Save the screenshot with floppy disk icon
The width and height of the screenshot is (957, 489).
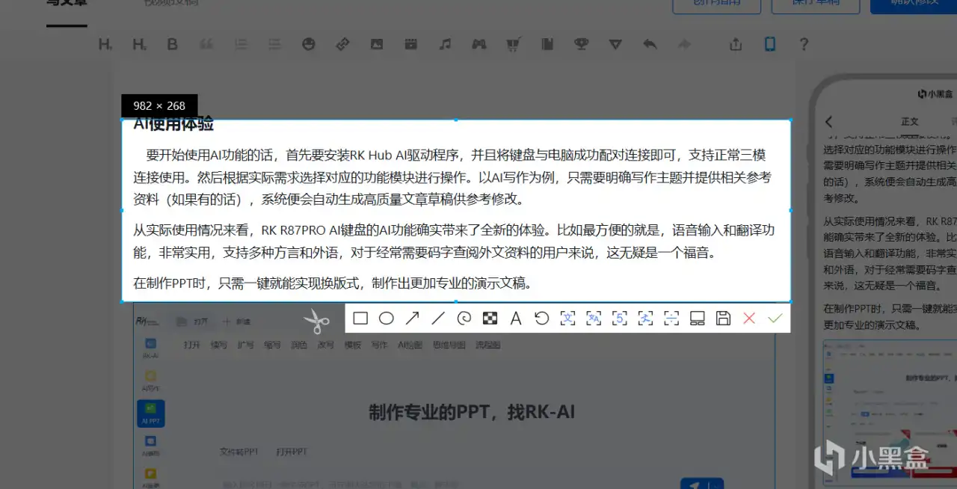pyautogui.click(x=723, y=319)
